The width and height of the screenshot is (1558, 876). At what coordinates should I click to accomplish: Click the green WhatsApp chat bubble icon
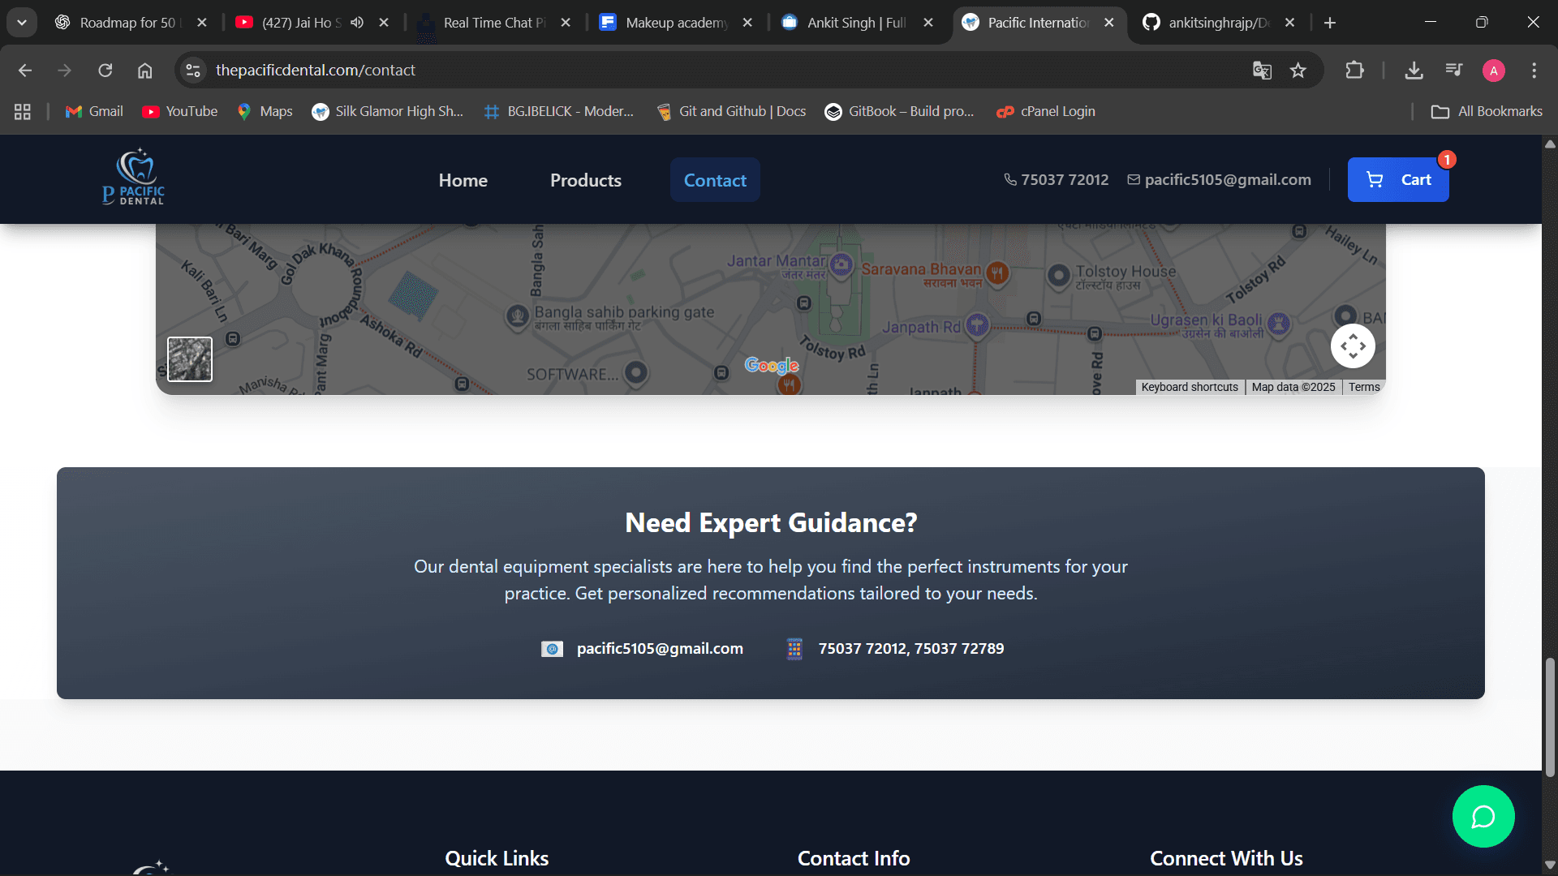point(1483,816)
